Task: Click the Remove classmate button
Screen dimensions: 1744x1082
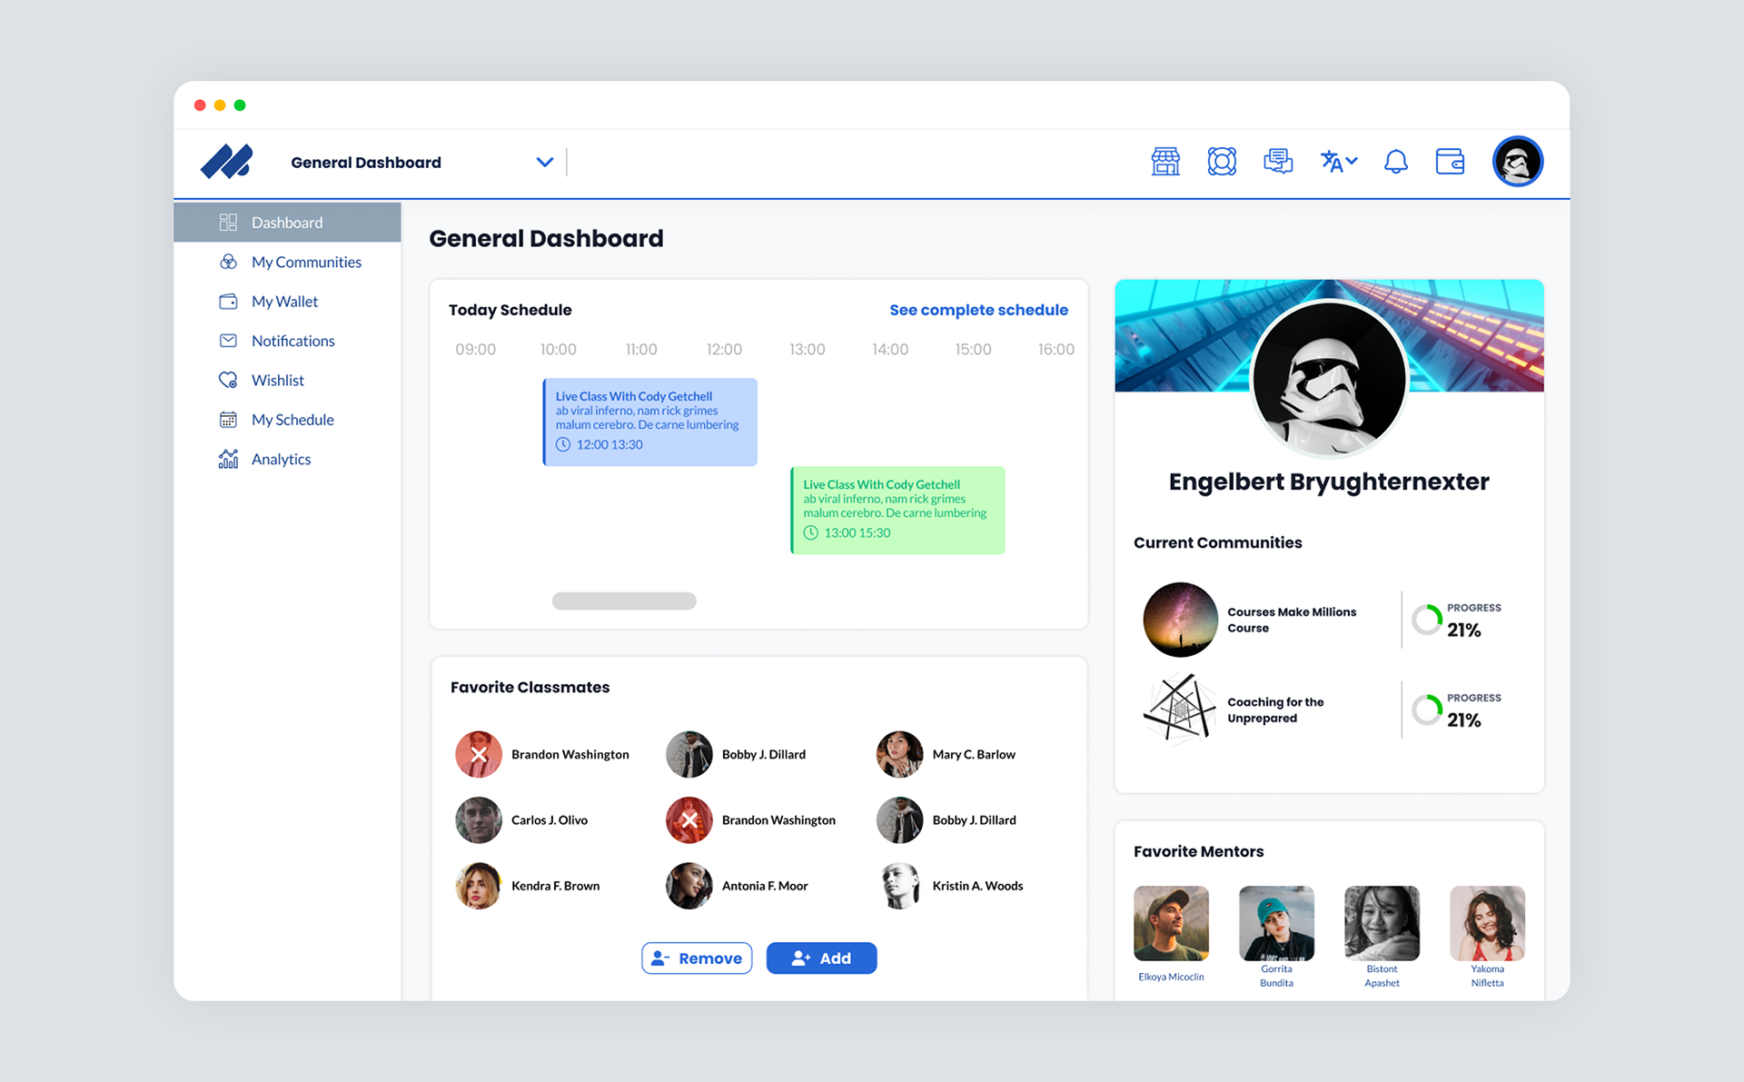Action: 697,958
